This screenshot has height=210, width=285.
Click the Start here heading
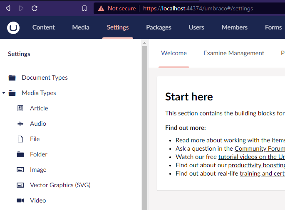pos(189,97)
